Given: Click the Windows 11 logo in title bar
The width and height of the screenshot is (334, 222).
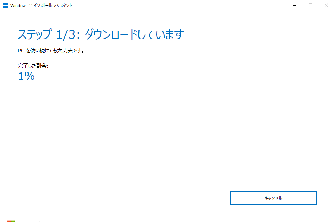Looking at the screenshot, I should [x=6, y=5].
